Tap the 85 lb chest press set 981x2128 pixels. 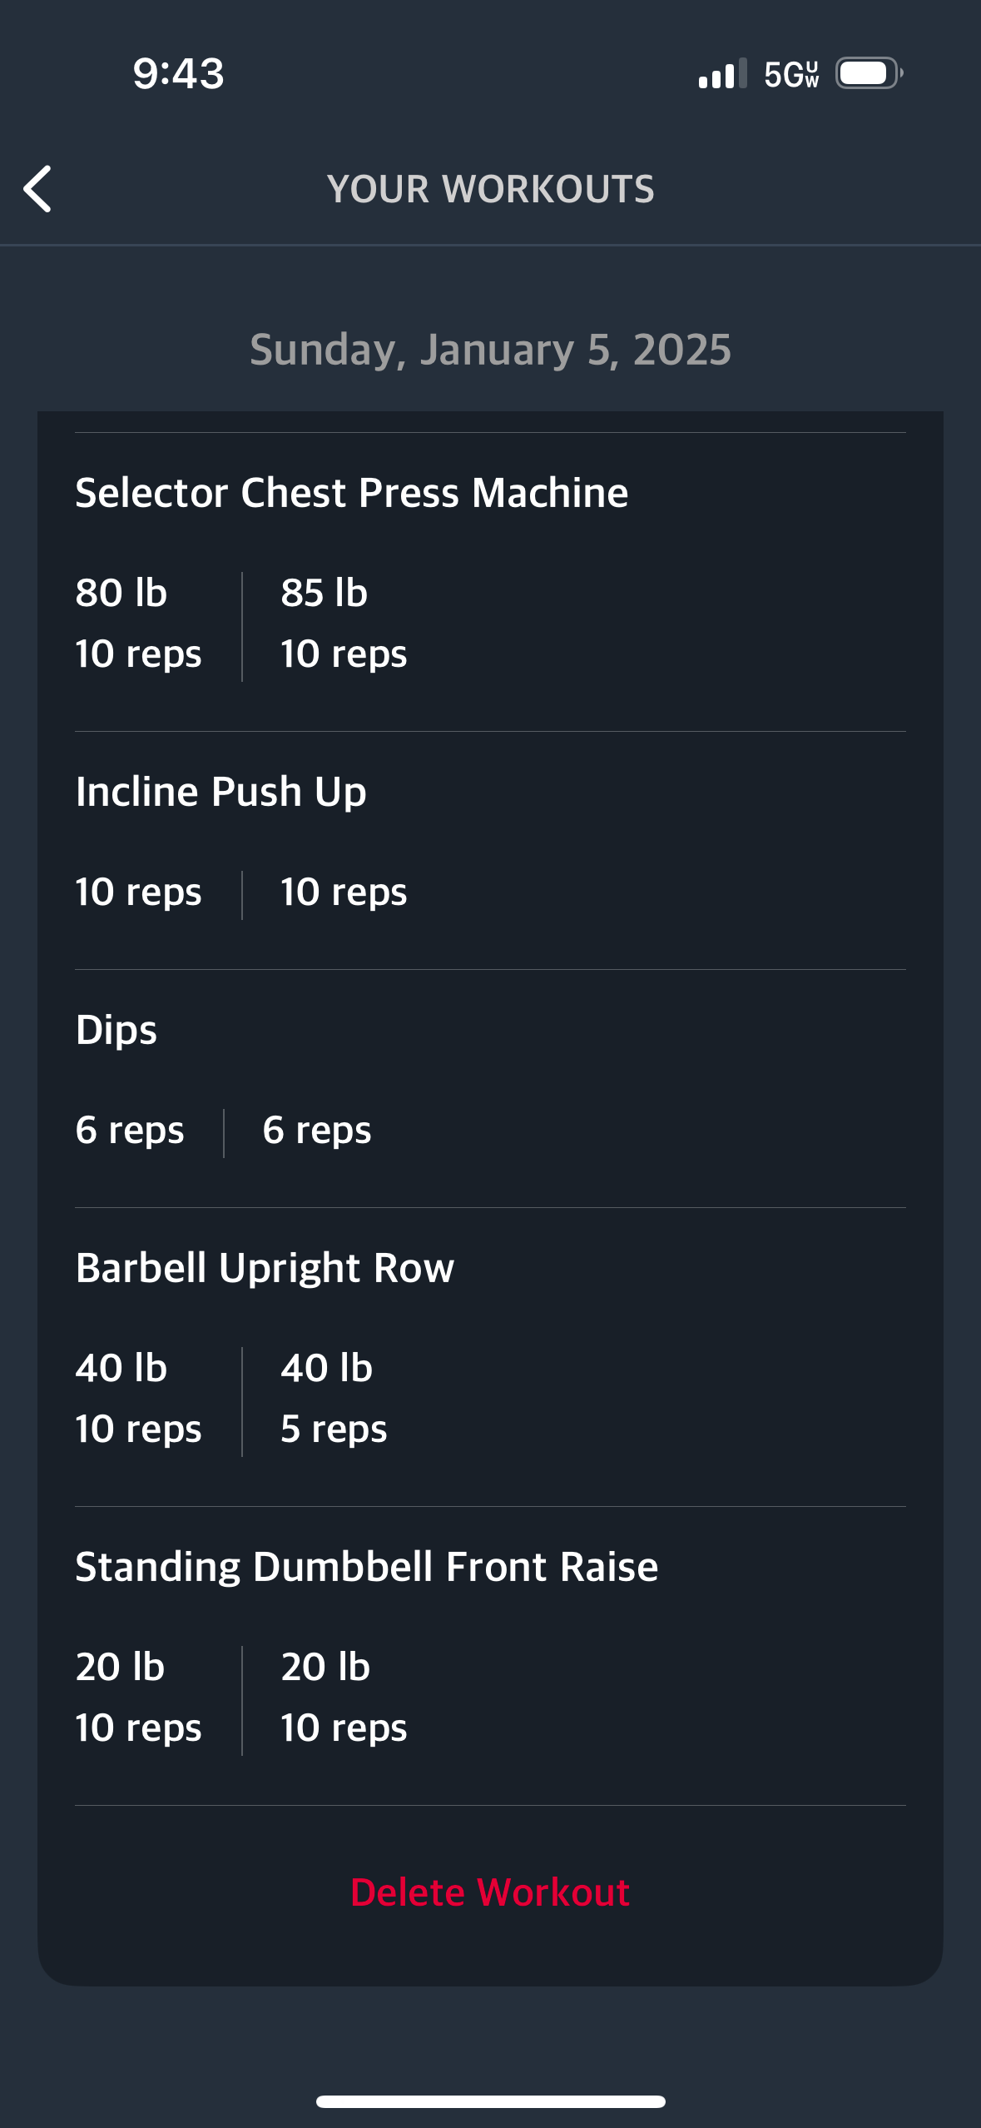344,623
